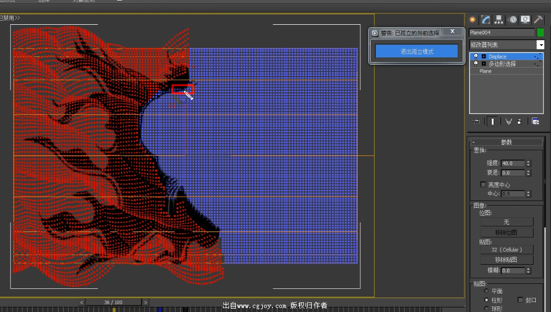This screenshot has height=312, width=551.
Task: Click the Pin Stack icon
Action: (477, 121)
